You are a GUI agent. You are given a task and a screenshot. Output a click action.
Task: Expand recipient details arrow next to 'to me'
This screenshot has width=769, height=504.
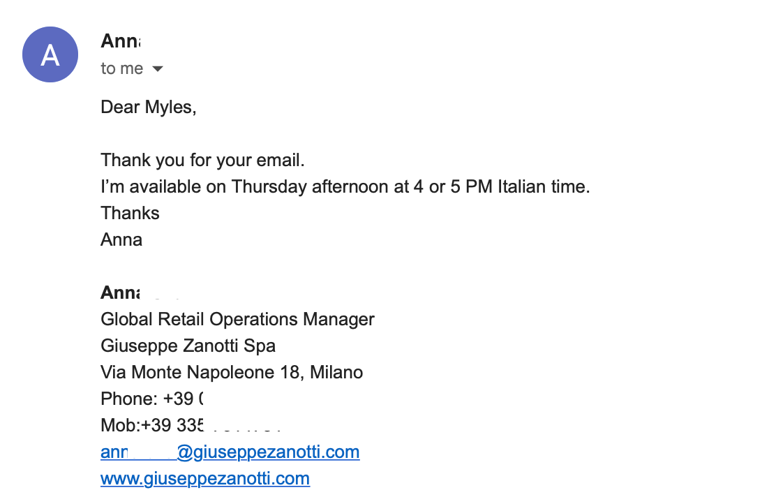tap(158, 69)
